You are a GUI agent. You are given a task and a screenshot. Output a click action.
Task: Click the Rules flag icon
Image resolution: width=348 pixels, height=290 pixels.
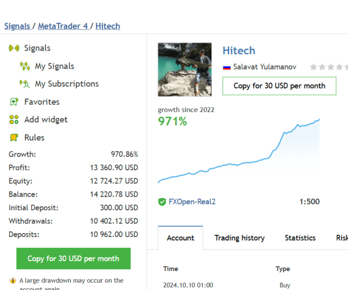tap(14, 137)
